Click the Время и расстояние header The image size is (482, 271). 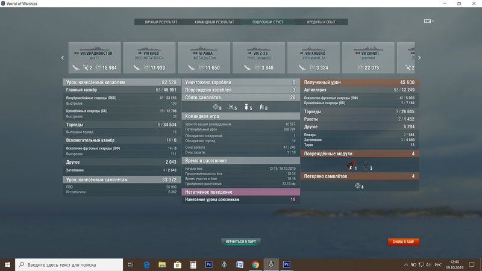pyautogui.click(x=240, y=161)
